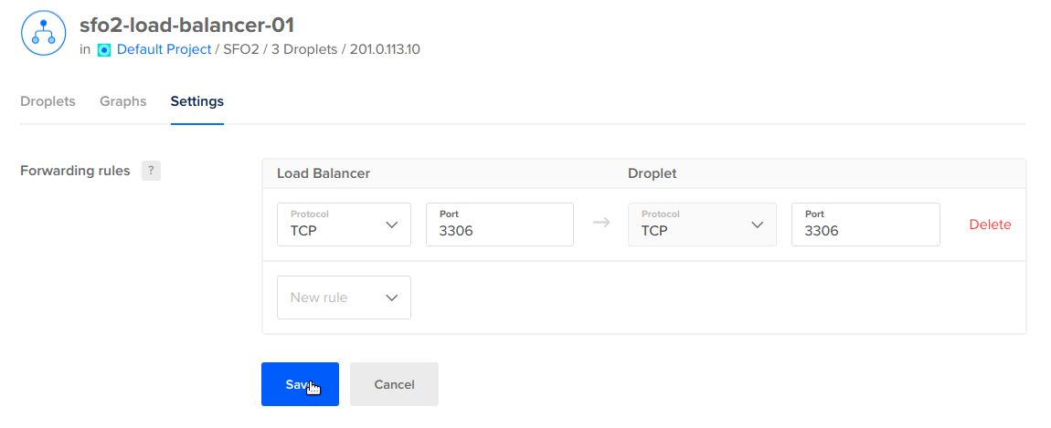Click the arrow between load balancer and droplet
The height and width of the screenshot is (428, 1051).
(x=602, y=223)
